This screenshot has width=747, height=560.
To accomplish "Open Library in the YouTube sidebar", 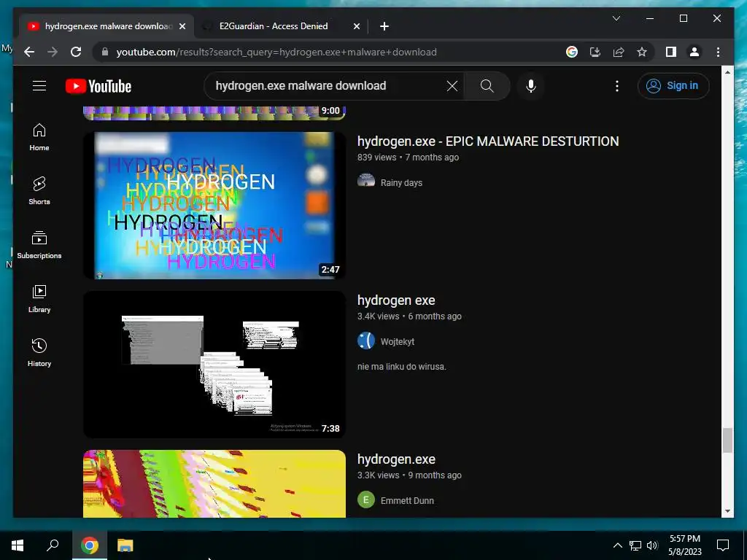I will [39, 298].
